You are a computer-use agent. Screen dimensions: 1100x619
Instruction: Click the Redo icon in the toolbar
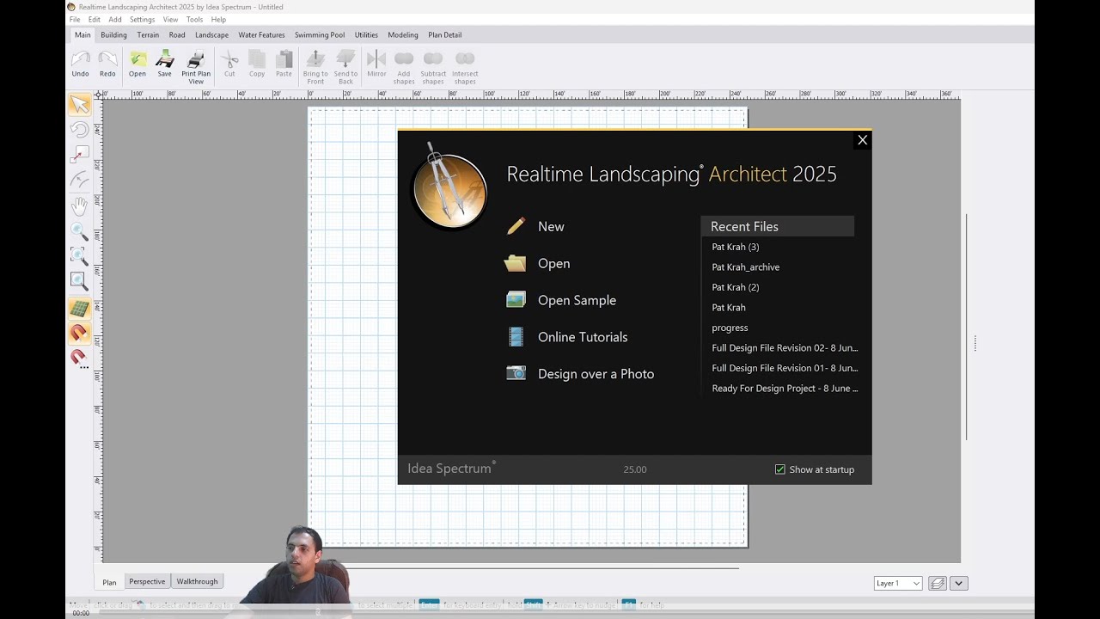pos(107,58)
